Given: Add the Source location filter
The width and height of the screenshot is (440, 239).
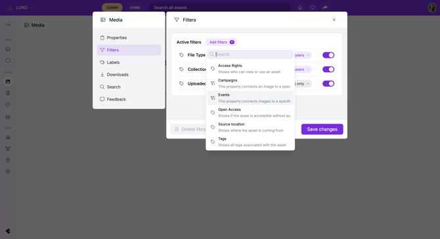Looking at the screenshot, I should click(250, 127).
